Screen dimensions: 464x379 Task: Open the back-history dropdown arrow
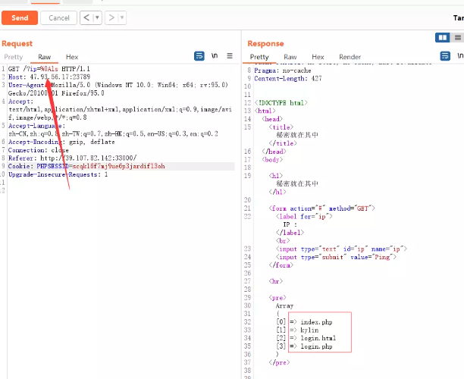pos(96,17)
